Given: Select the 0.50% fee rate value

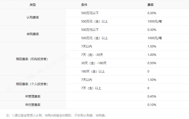Looking at the screenshot, I should (x=152, y=63).
